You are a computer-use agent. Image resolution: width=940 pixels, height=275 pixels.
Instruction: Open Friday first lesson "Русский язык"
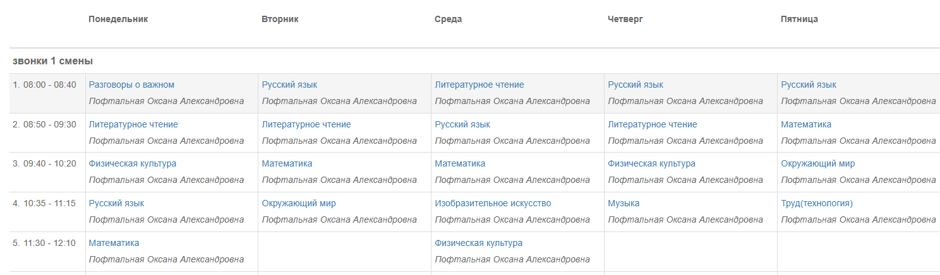tap(809, 85)
